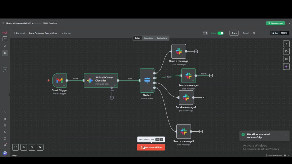Expand the Logs panel with the chevron
The width and height of the screenshot is (292, 164).
coord(289,156)
